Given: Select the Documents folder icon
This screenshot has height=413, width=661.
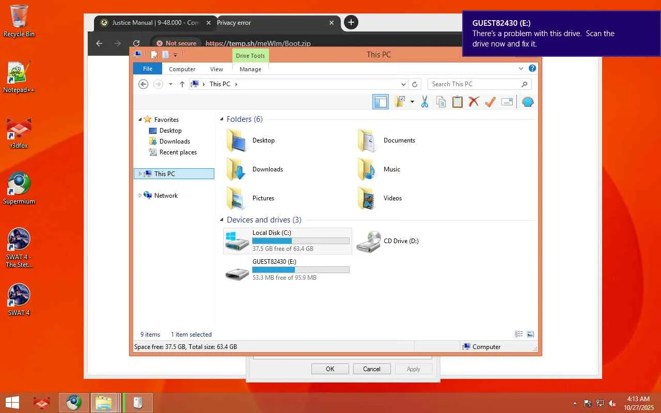Looking at the screenshot, I should click(367, 140).
